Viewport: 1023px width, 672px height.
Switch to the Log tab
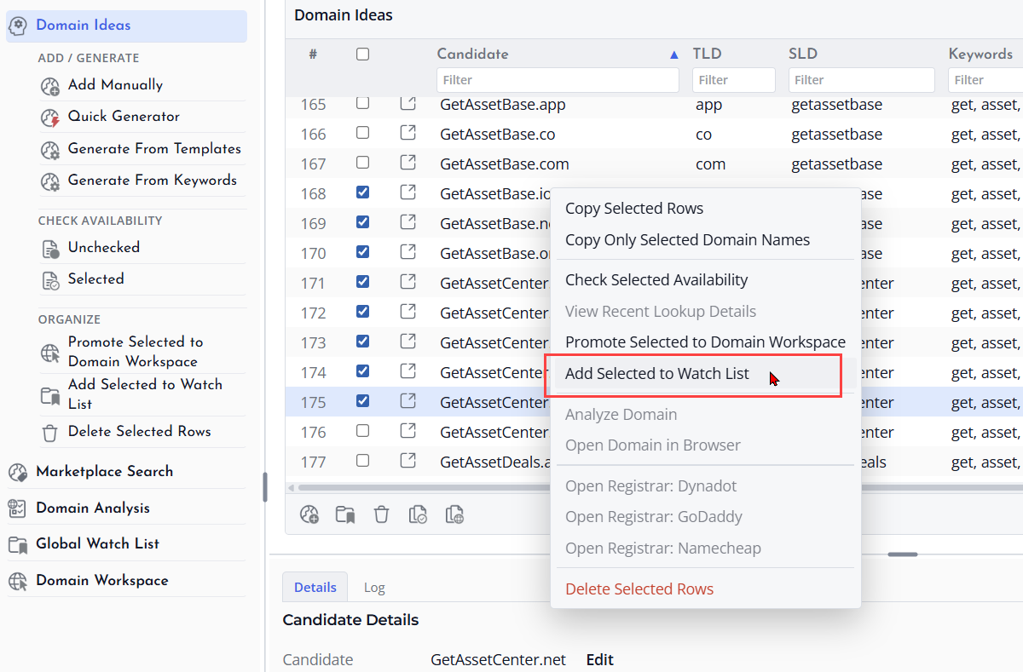(374, 588)
